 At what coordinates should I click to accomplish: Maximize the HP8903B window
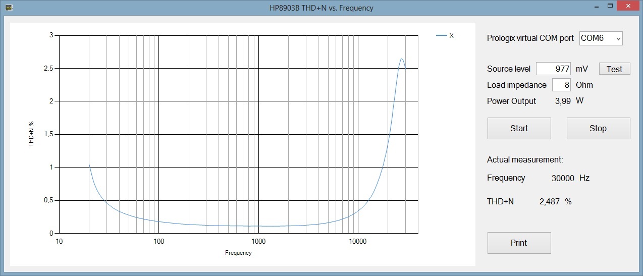click(x=610, y=7)
